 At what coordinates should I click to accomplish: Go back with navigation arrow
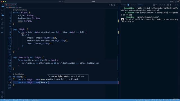[x=60, y=2]
